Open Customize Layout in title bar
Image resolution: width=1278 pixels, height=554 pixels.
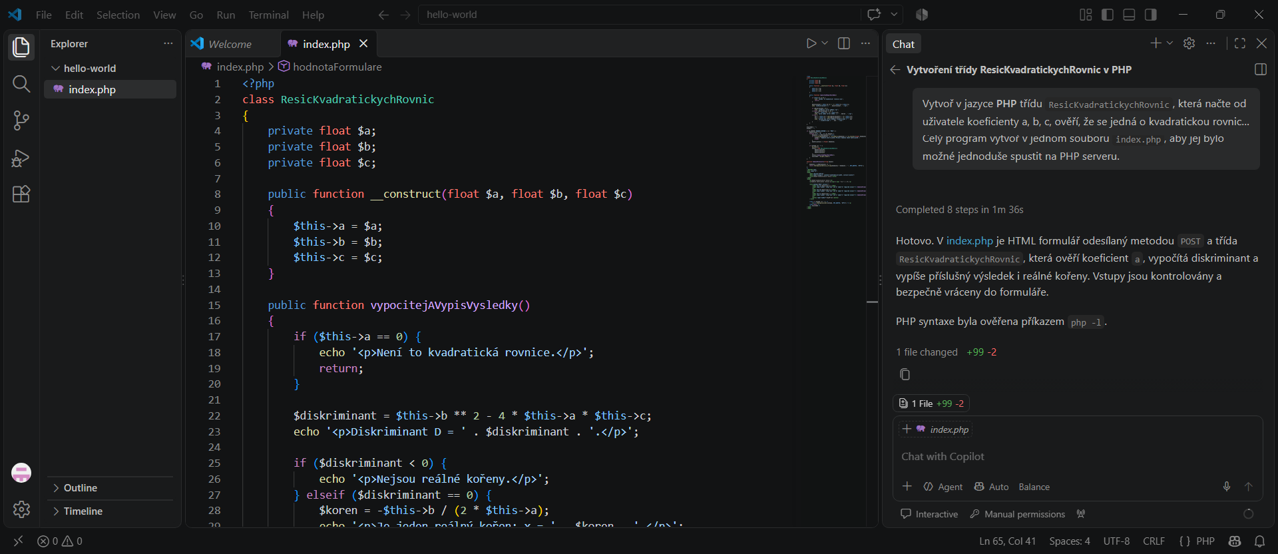1086,15
